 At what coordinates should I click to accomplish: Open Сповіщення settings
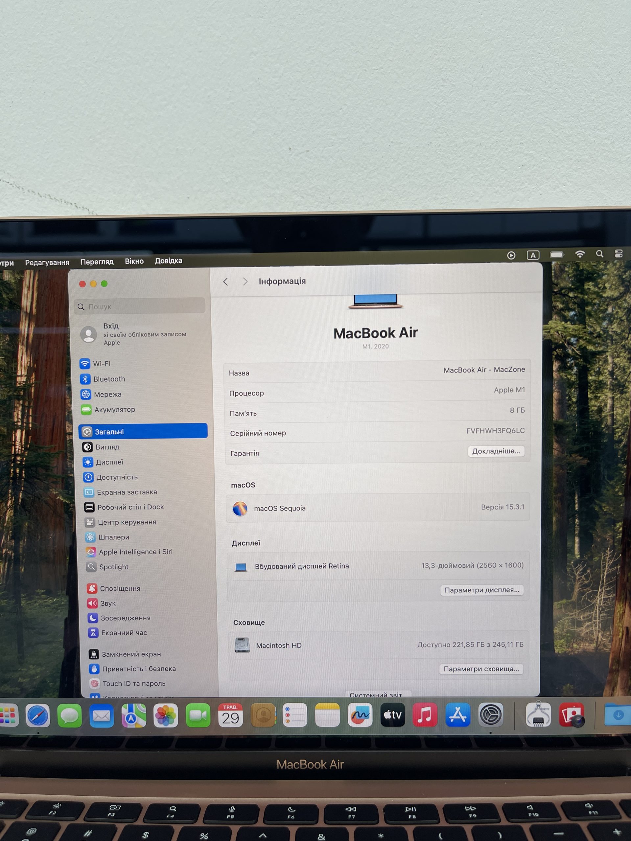113,588
